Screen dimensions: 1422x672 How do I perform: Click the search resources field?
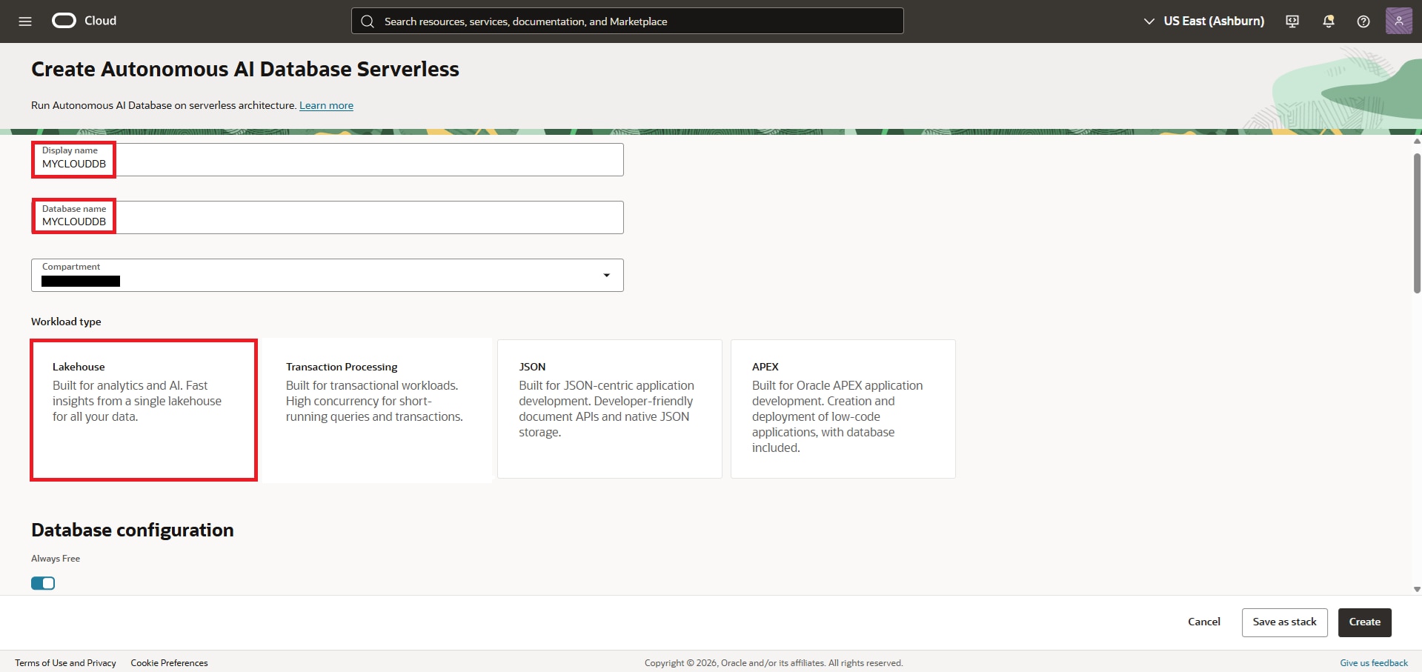[628, 21]
